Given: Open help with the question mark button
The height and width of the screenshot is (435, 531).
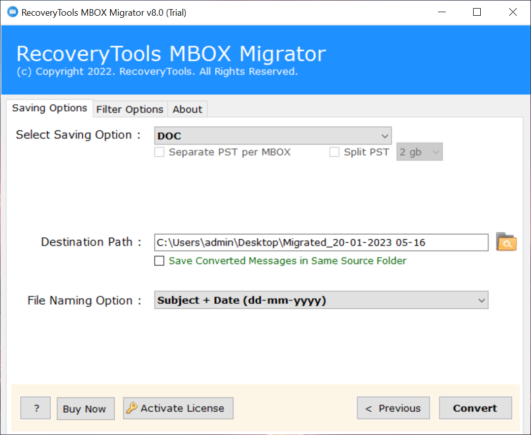Looking at the screenshot, I should tap(36, 408).
